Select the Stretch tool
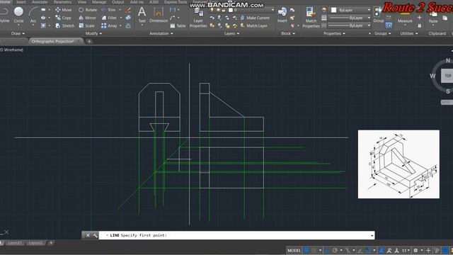Viewport: 453px width, 255px height. (64, 25)
